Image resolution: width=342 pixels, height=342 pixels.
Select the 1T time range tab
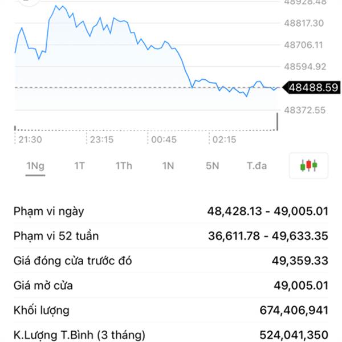tap(79, 166)
